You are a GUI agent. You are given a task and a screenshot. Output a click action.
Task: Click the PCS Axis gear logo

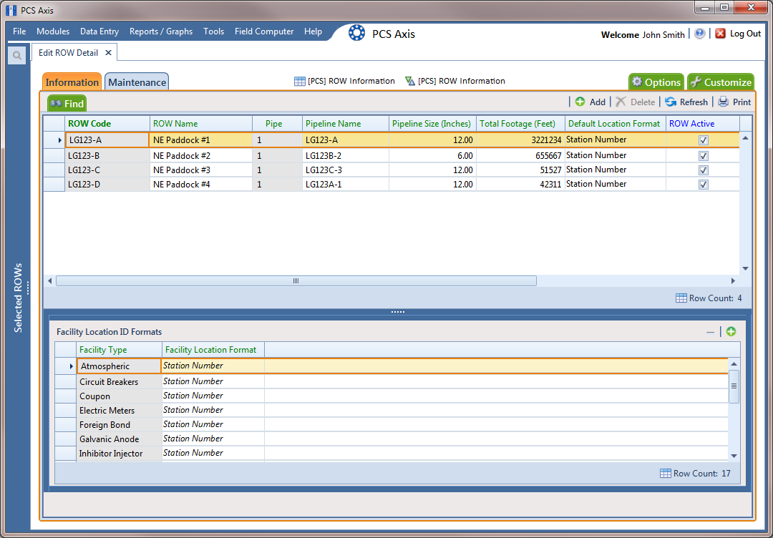pos(356,33)
